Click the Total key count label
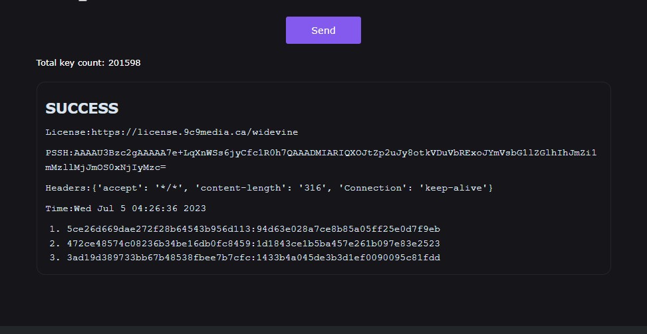 [x=70, y=63]
